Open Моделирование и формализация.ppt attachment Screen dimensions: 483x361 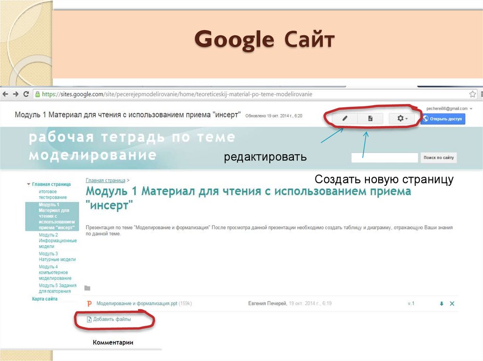(x=137, y=304)
